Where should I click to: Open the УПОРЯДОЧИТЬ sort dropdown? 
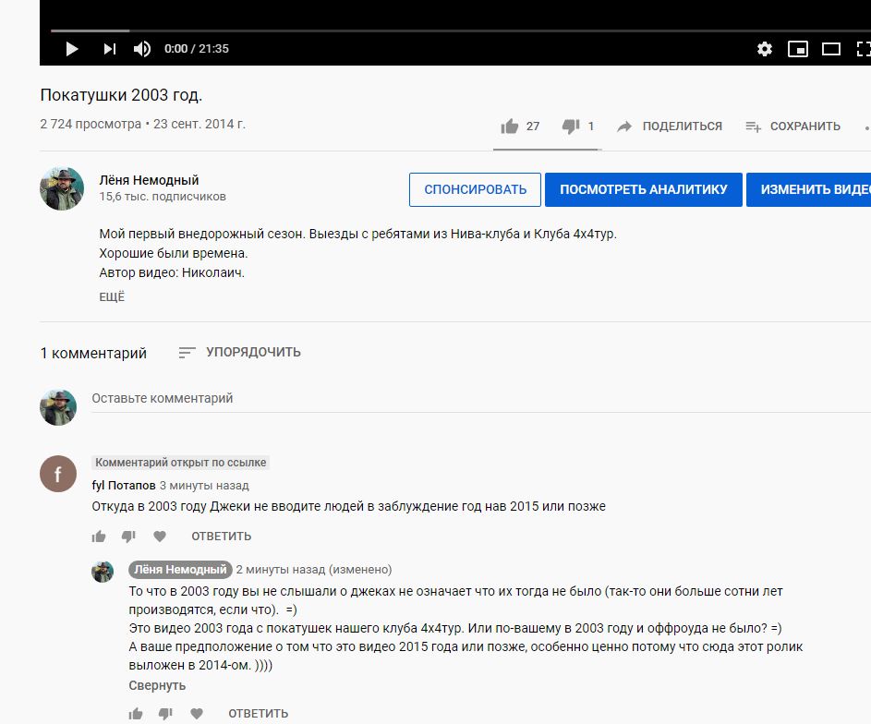coord(240,352)
